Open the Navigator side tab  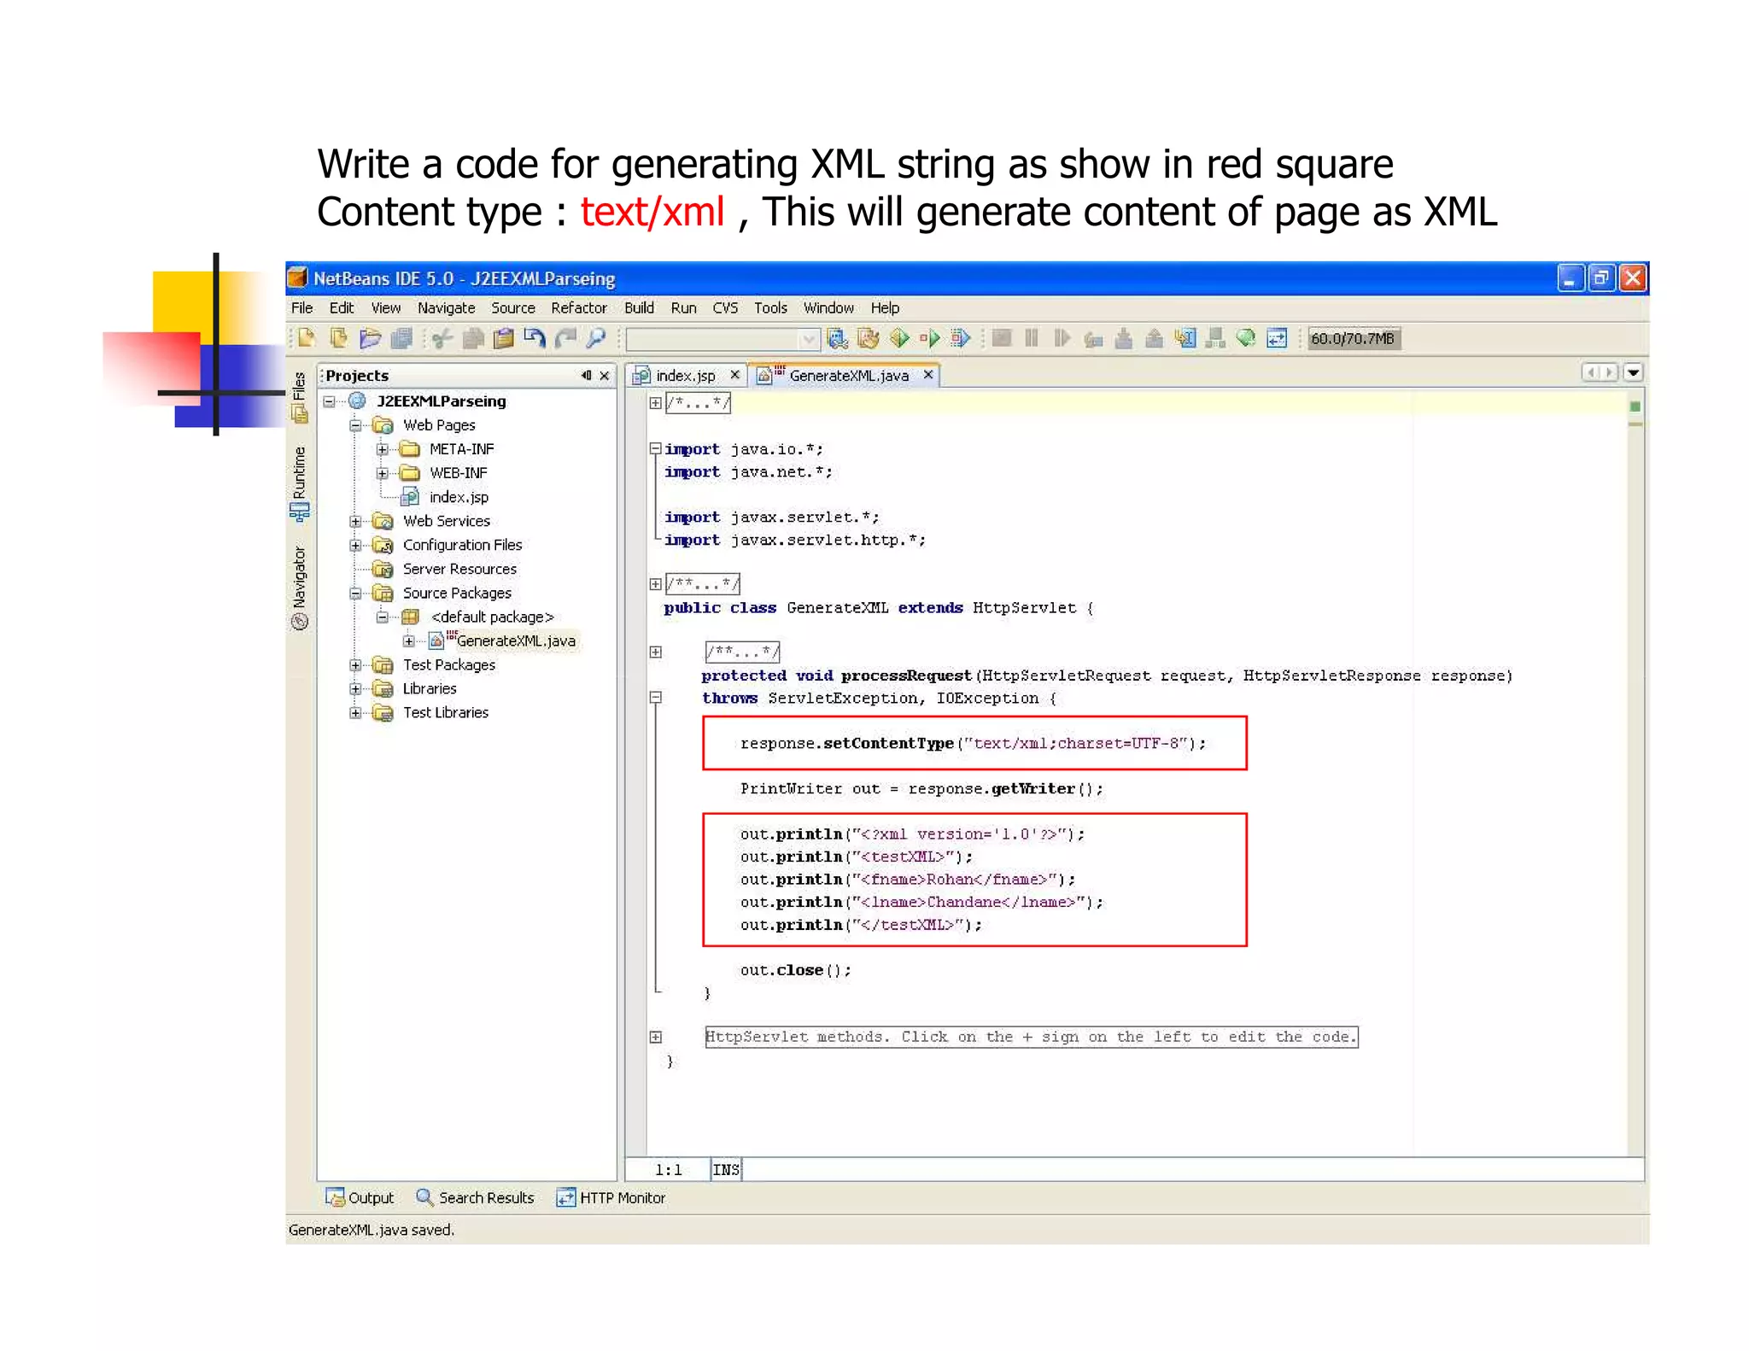click(x=299, y=588)
